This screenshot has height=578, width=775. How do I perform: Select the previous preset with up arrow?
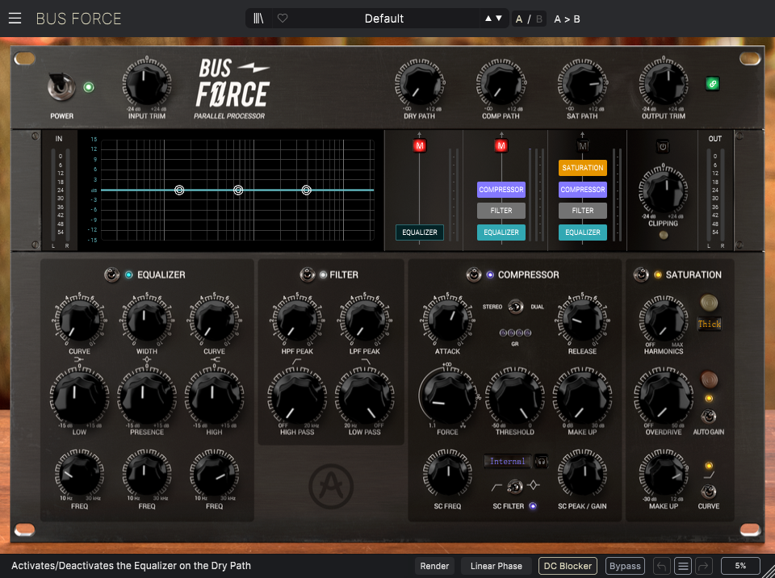pyautogui.click(x=488, y=19)
